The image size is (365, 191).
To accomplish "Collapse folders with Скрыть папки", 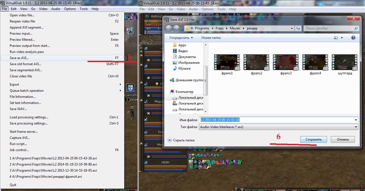I will 181,140.
